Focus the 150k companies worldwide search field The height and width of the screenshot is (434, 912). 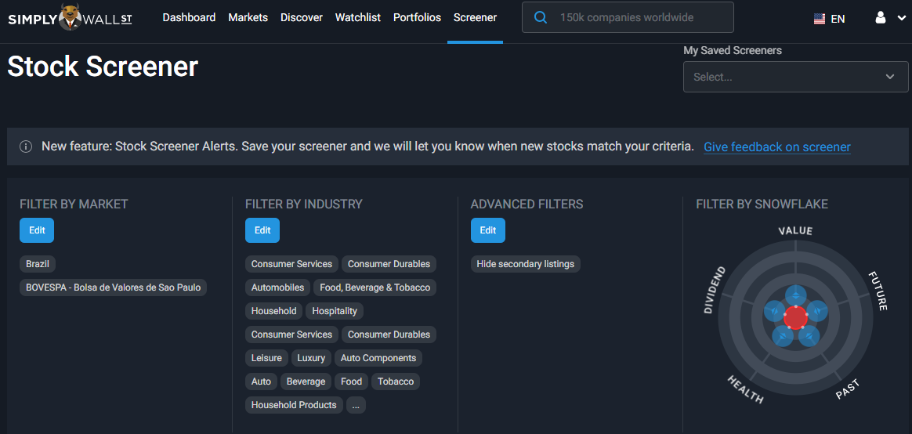(628, 17)
